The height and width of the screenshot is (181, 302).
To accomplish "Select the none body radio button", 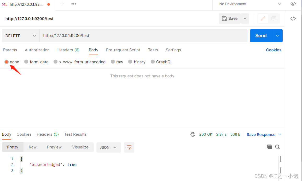I will tap(7, 62).
